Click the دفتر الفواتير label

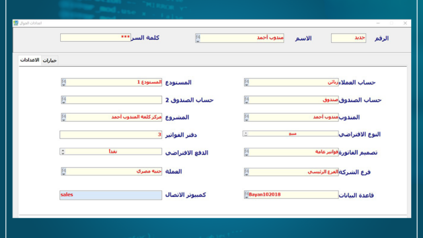(x=181, y=135)
